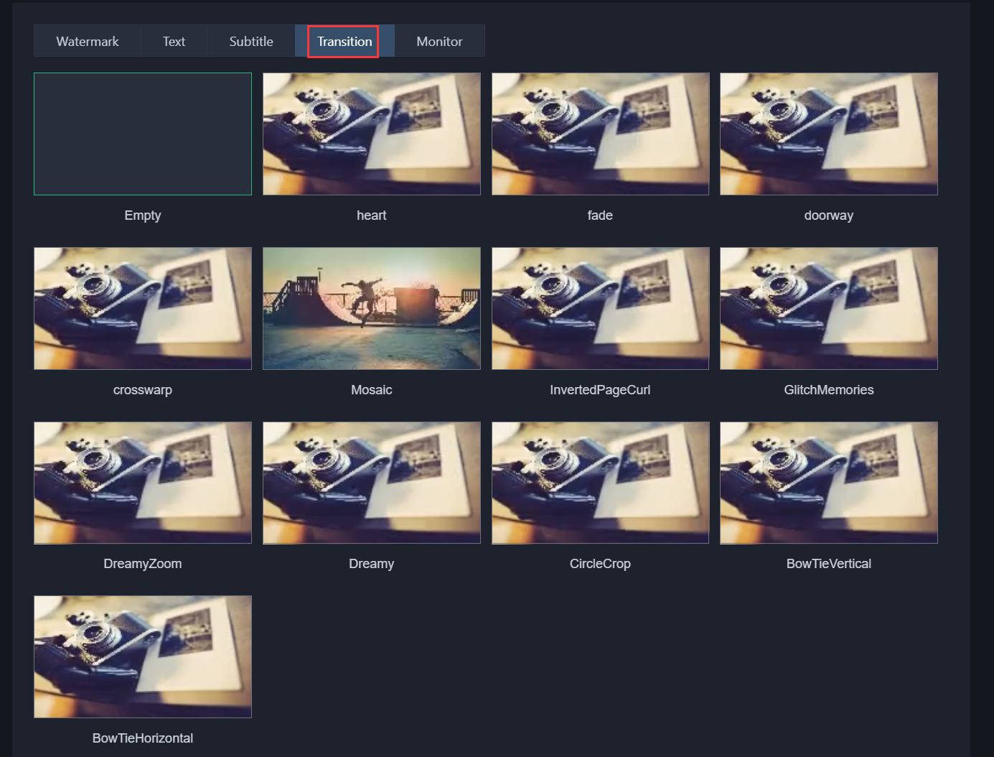Click the "Dreamy" label text

pos(372,564)
